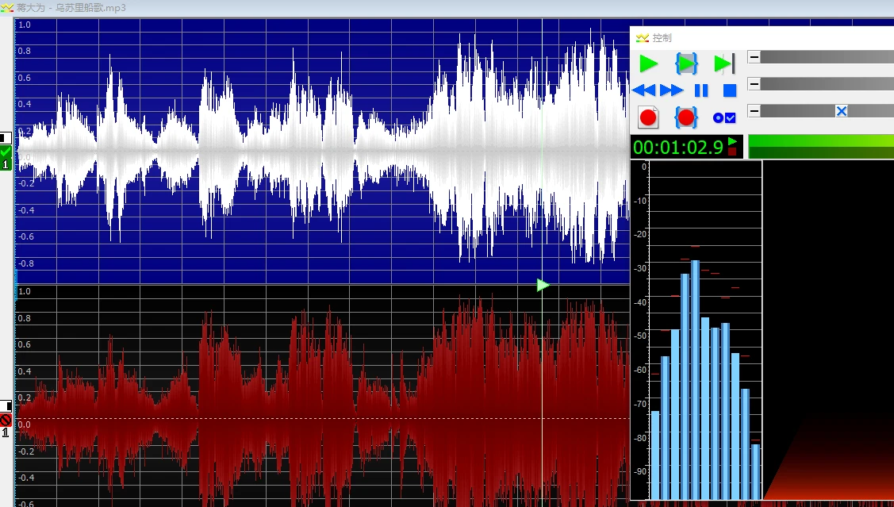Click the small box above the upper channel checkmark

click(x=6, y=137)
